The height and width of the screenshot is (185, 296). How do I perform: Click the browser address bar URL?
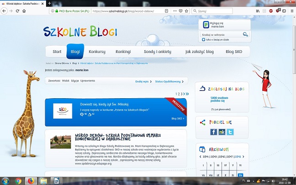123,11
